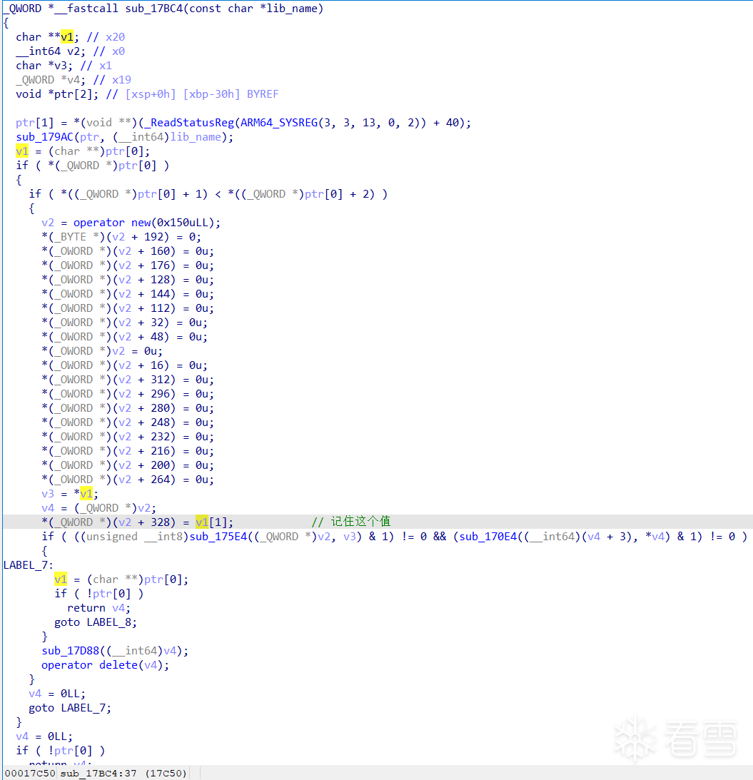753x780 pixels.
Task: Select highlighted v1 in declaration
Action: point(66,37)
